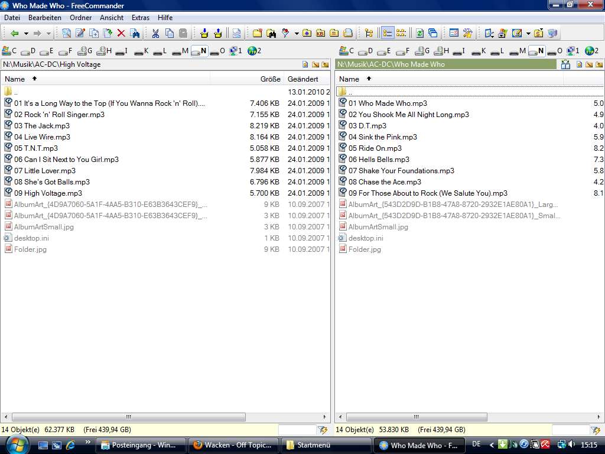Open the Datei menu

pos(12,17)
